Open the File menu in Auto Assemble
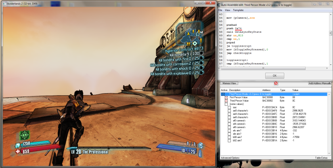Screen dimensions: 333x168 pyautogui.click(x=220, y=10)
